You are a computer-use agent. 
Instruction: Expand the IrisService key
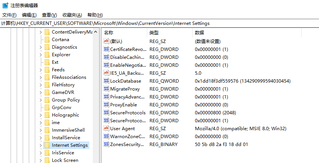click(41, 153)
